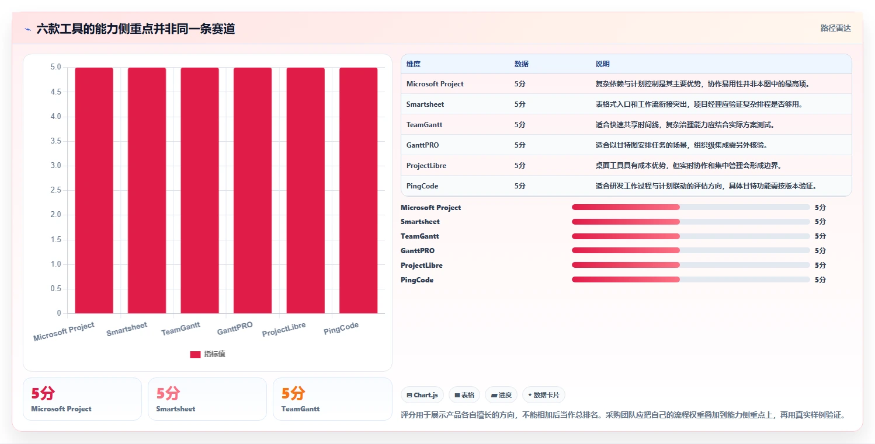Click the 维度 column header
Viewport: 875px width, 444px height.
pos(414,64)
